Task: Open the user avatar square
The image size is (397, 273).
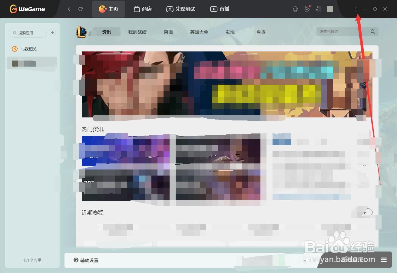Action: [x=330, y=9]
